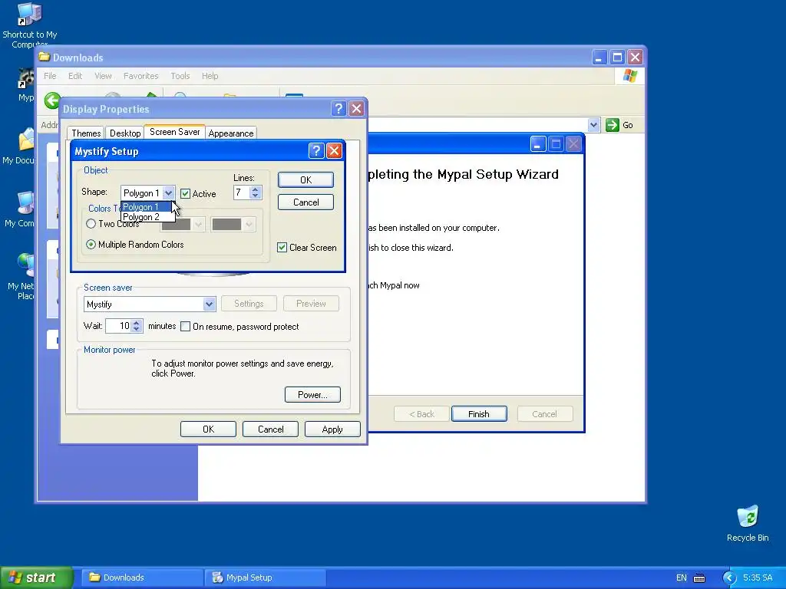Decrease Wait minutes with down arrow
786x589 pixels.
point(137,329)
